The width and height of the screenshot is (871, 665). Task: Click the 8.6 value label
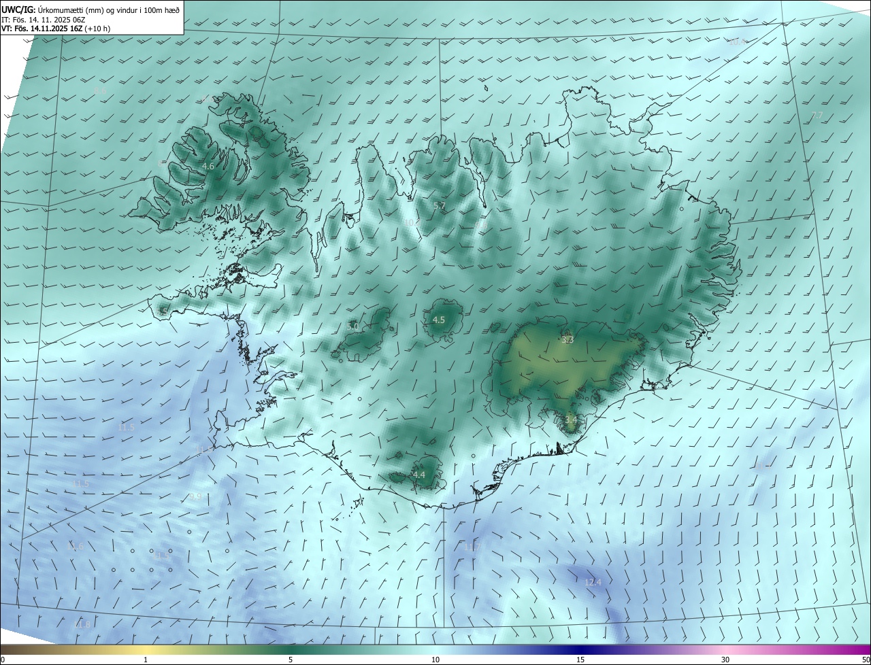click(101, 90)
